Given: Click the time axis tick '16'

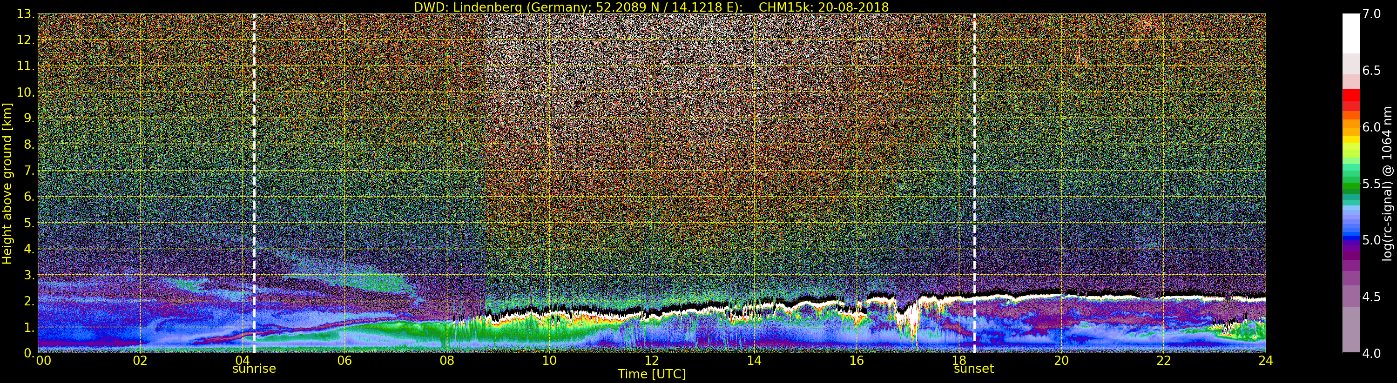Looking at the screenshot, I should click(x=857, y=361).
